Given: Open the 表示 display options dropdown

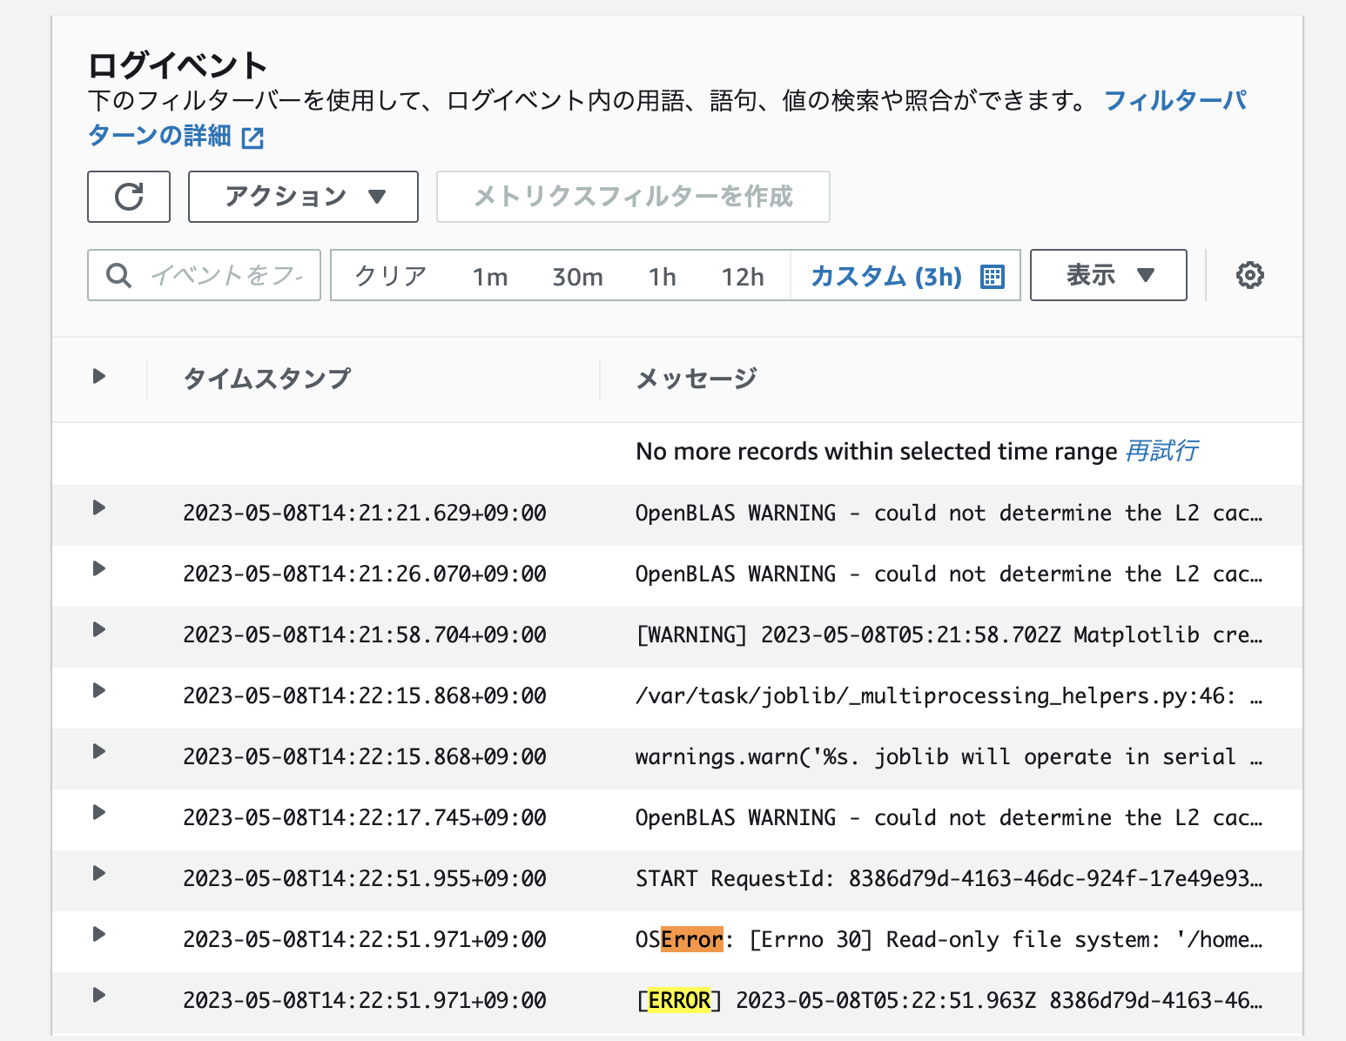Looking at the screenshot, I should 1108,275.
